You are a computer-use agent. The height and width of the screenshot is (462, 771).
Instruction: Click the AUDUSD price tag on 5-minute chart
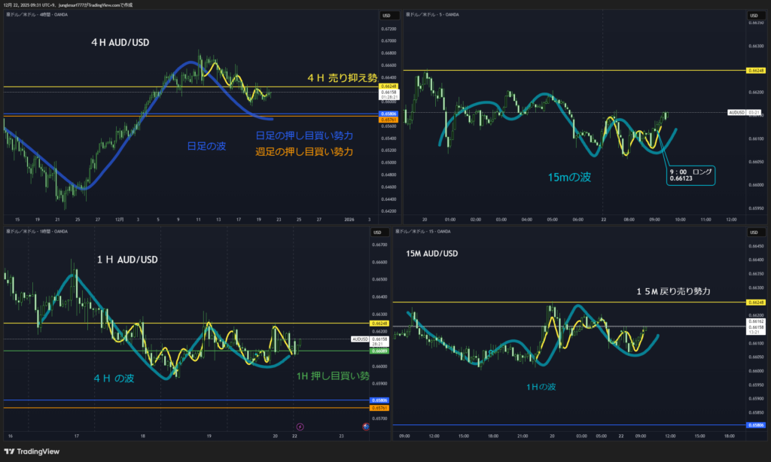pos(736,112)
